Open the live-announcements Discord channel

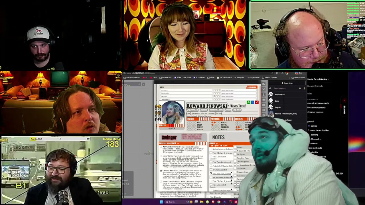coord(317,108)
